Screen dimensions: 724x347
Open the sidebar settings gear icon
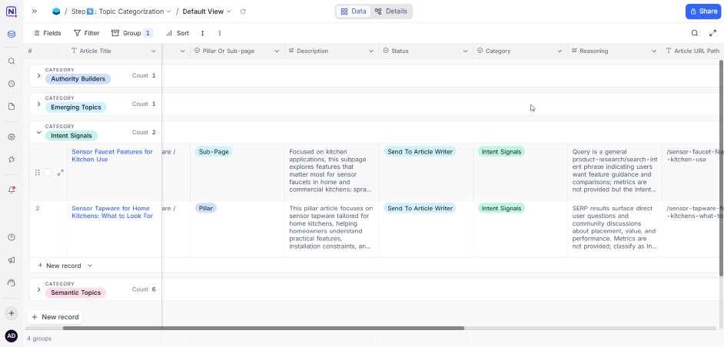coord(12,137)
